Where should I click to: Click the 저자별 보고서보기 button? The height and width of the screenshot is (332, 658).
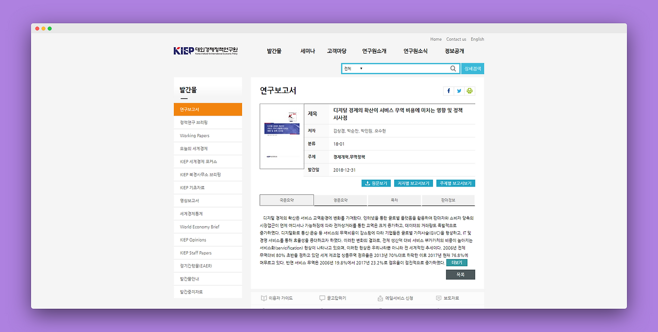point(413,183)
